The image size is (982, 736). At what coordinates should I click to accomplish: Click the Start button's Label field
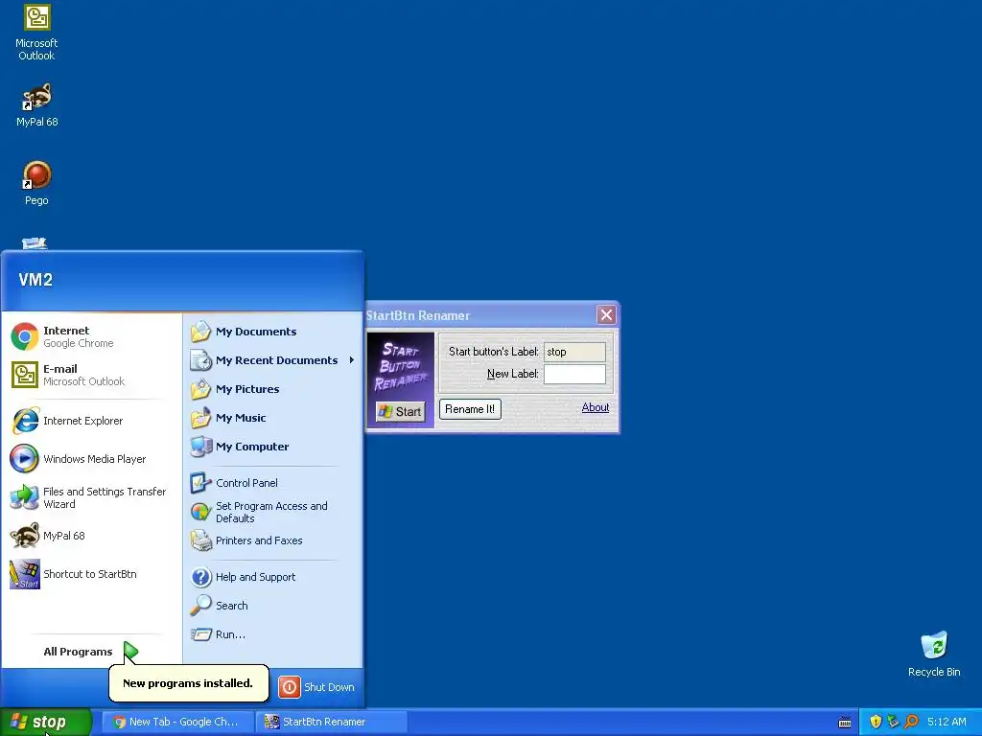click(x=574, y=352)
